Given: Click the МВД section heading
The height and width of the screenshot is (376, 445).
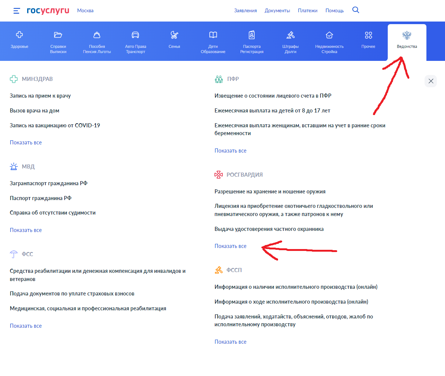Looking at the screenshot, I should tap(28, 167).
